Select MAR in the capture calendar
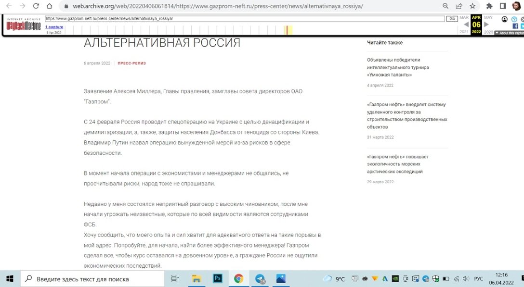 463,16
